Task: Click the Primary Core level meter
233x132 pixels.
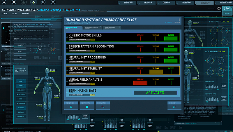Action: point(212,86)
